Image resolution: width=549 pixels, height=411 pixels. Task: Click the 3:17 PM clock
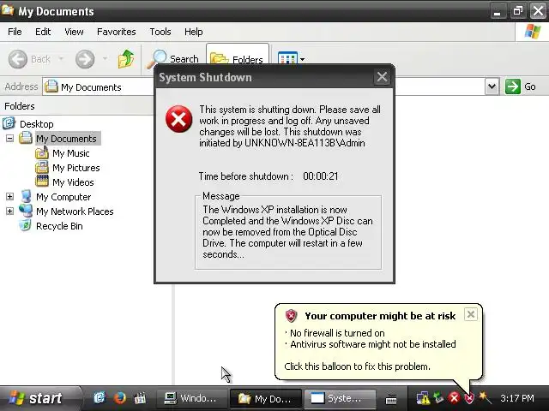(517, 398)
